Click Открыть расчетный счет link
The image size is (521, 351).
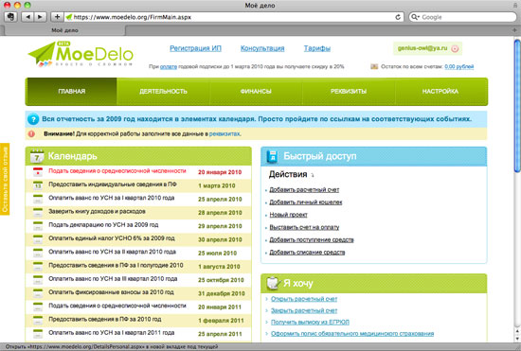304,299
